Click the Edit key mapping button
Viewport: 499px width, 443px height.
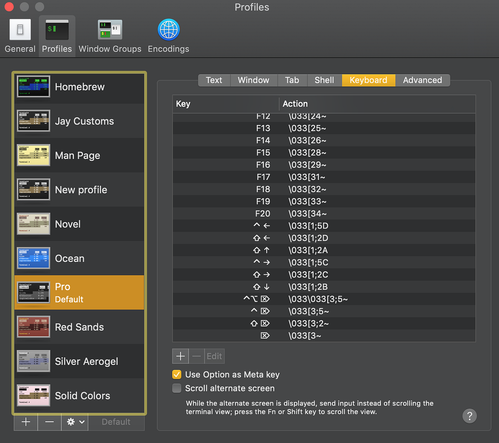(x=214, y=356)
